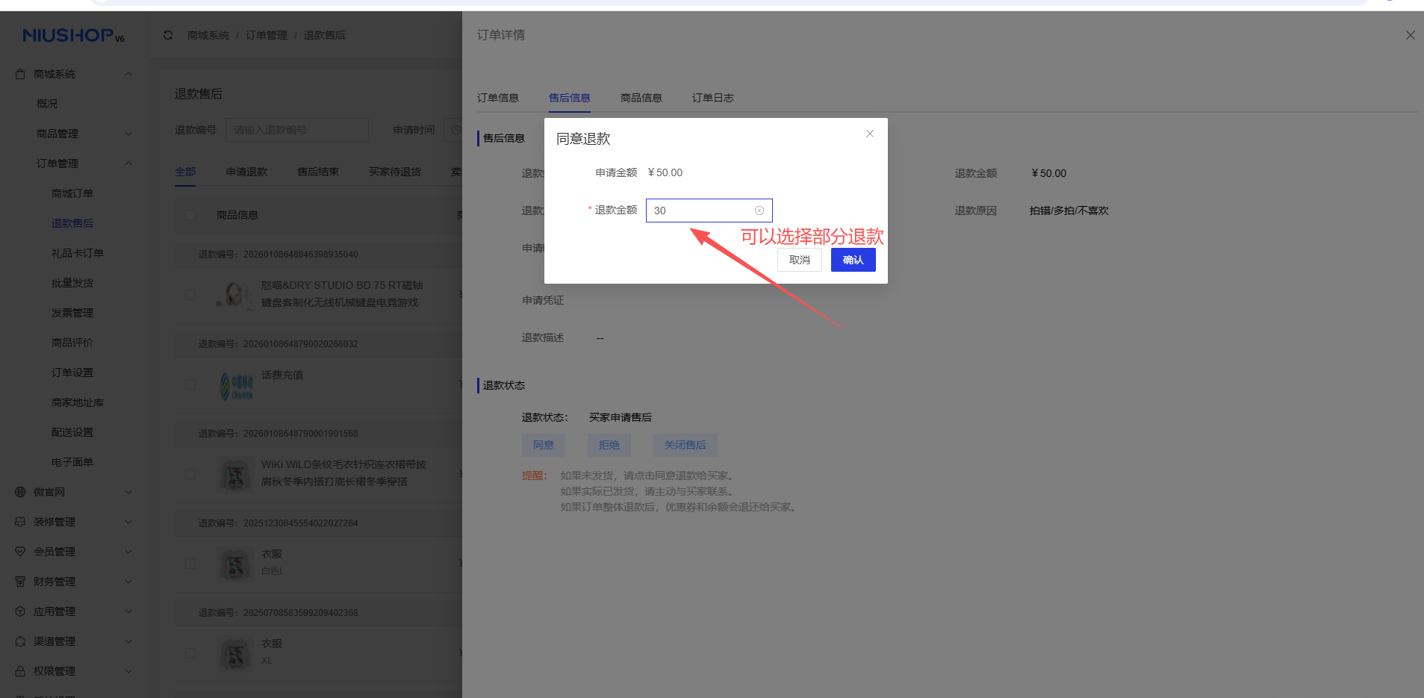Open the 商品信息 tab
Image resolution: width=1424 pixels, height=698 pixels.
[641, 98]
